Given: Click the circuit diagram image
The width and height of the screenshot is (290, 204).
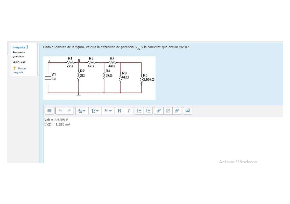Looking at the screenshot, I should [99, 78].
